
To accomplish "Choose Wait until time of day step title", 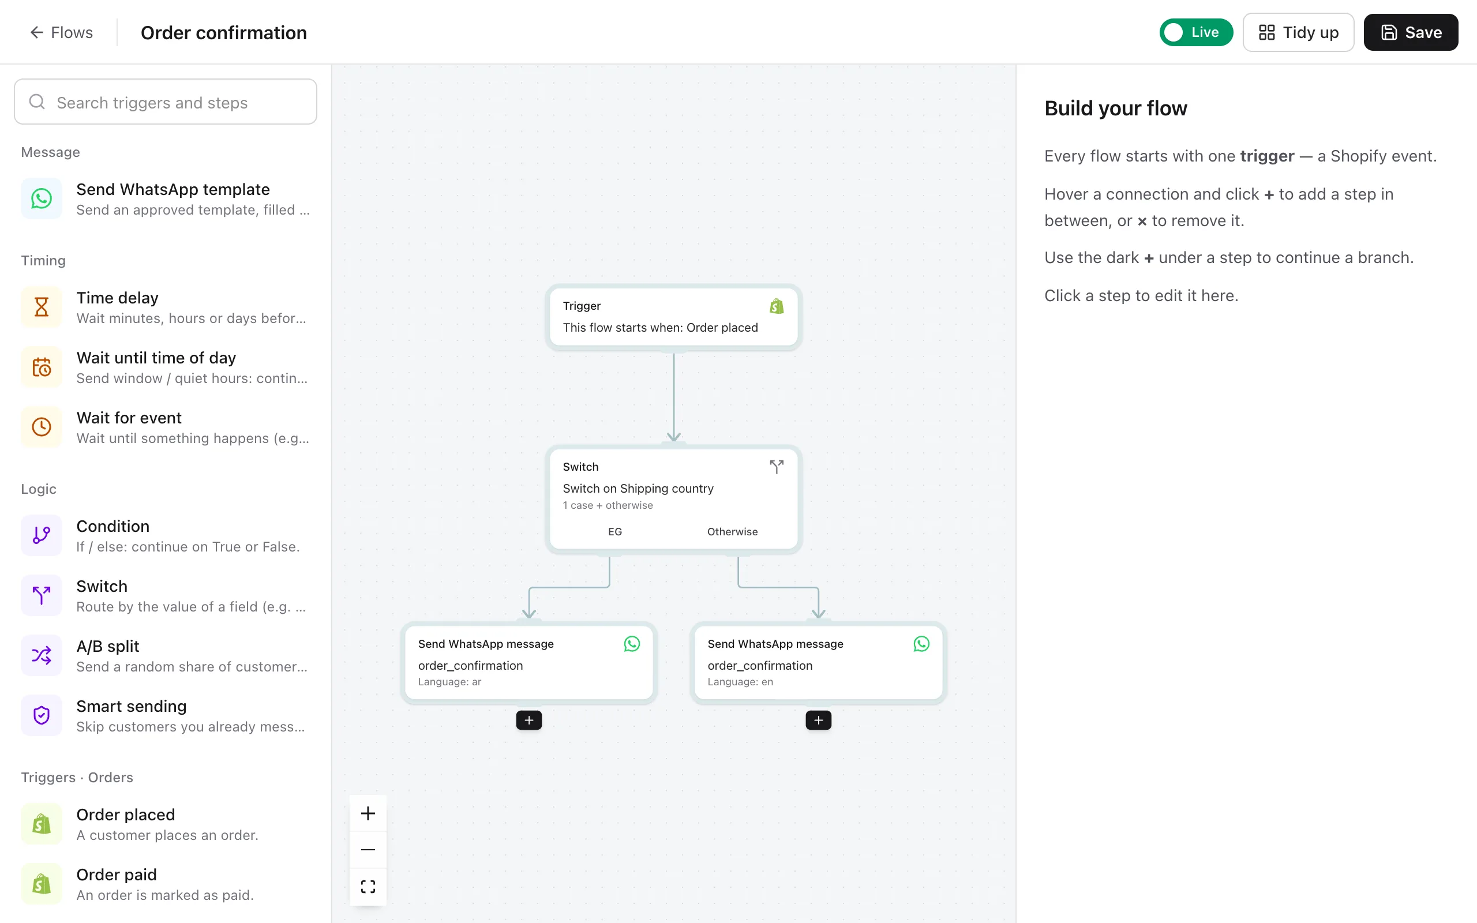I will (x=156, y=358).
